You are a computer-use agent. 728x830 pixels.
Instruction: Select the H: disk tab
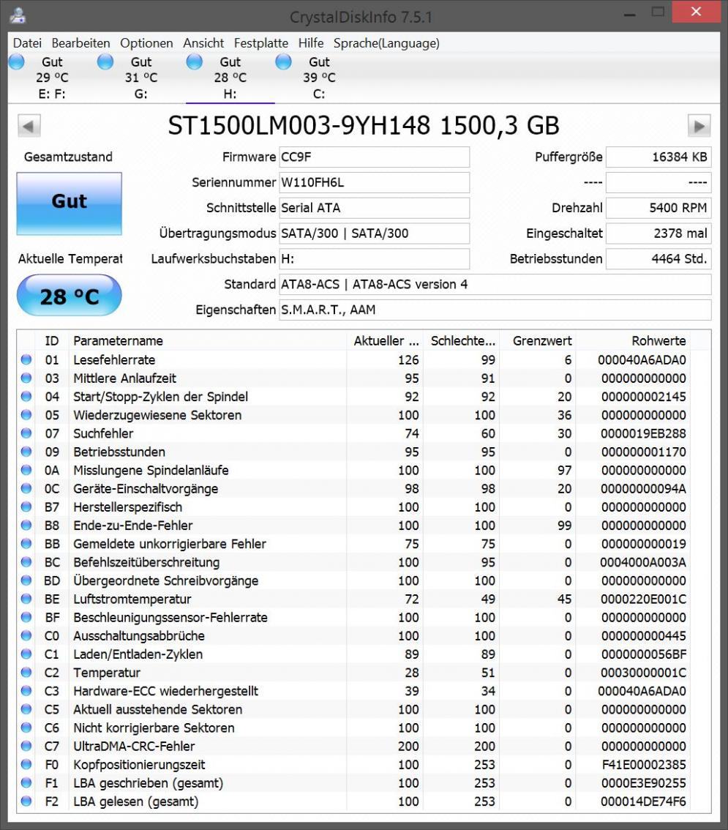click(230, 78)
